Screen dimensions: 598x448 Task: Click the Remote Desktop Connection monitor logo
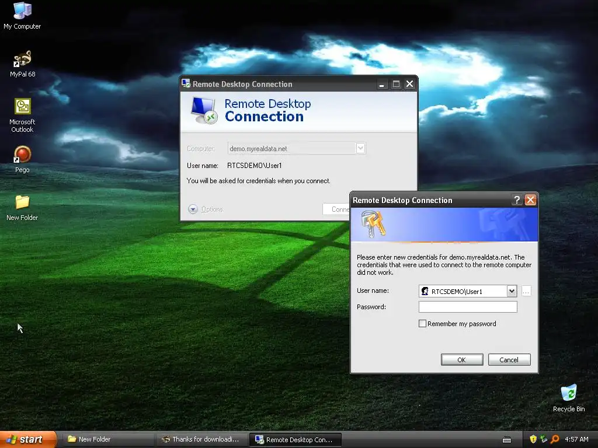click(x=204, y=110)
